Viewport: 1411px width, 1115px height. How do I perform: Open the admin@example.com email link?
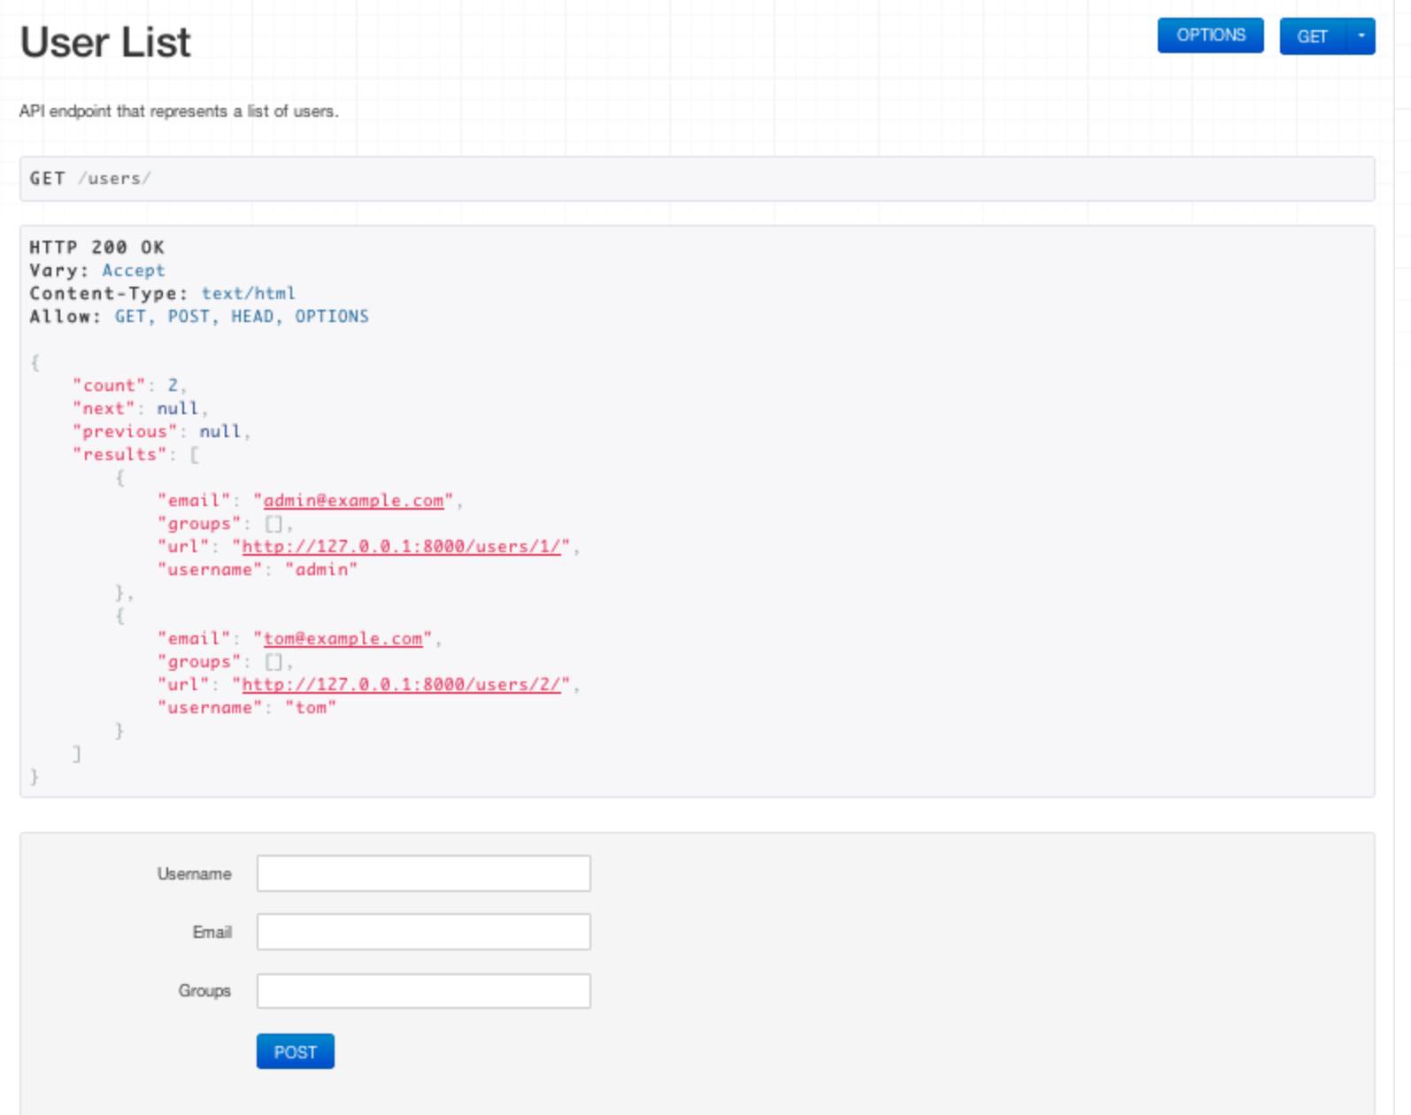tap(353, 501)
